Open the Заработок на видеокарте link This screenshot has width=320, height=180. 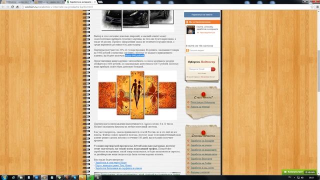(203, 150)
